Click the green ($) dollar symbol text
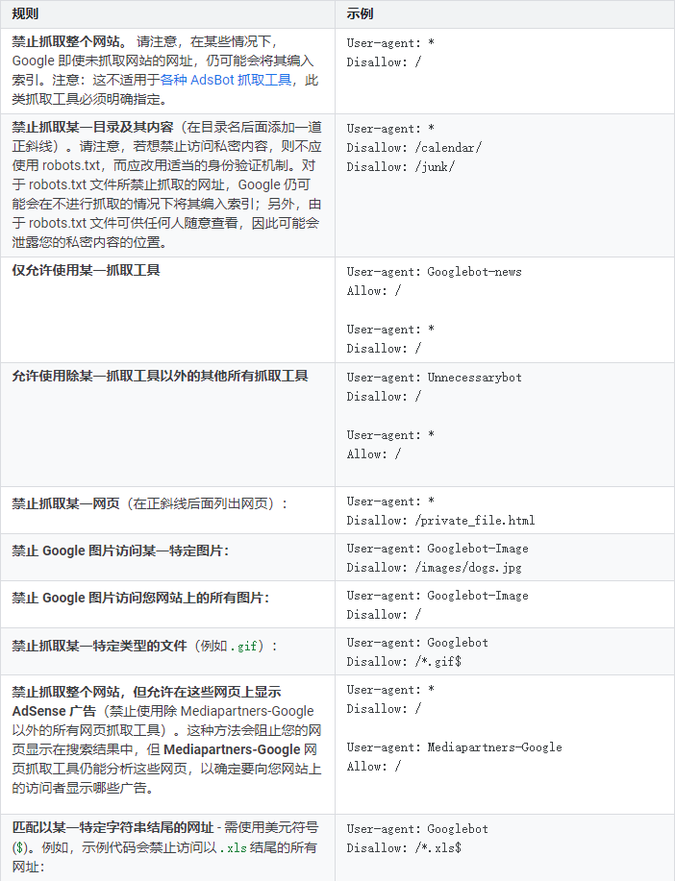 19,847
